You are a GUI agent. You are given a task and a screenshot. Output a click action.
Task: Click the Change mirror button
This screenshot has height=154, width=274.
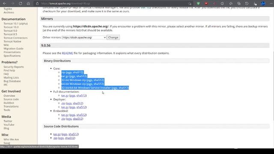pos(113,37)
